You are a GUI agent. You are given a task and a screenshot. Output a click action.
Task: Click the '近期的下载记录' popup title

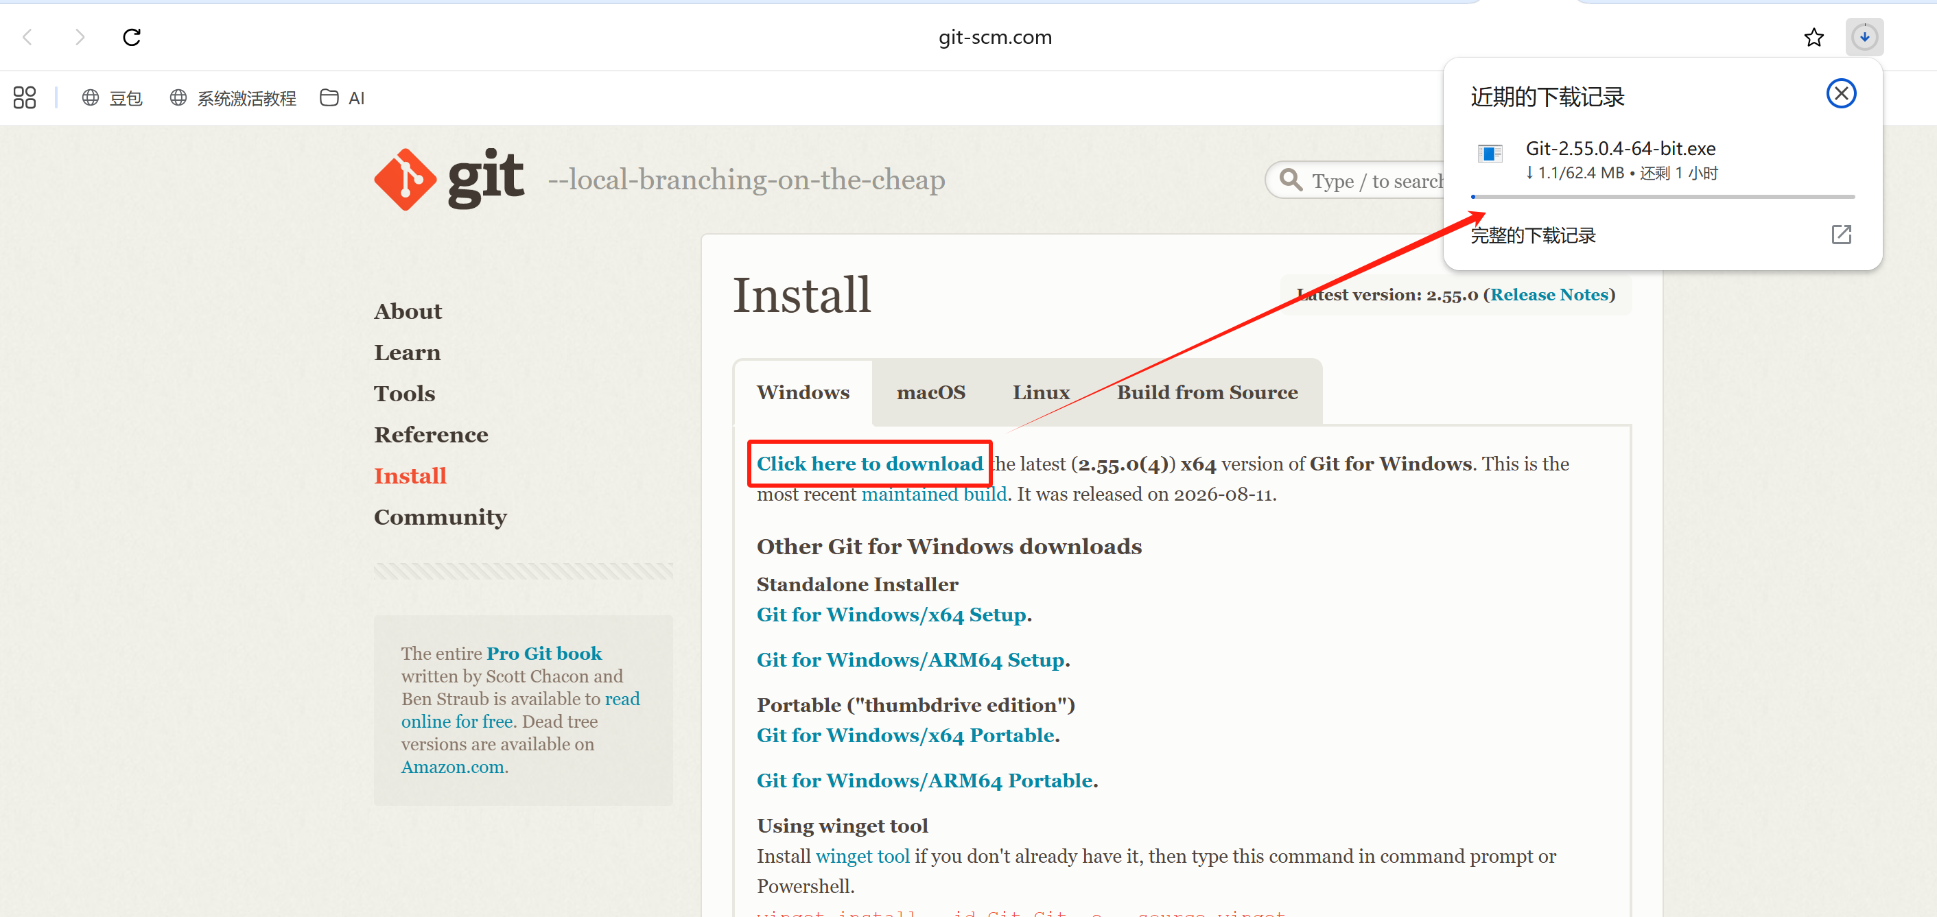point(1547,97)
